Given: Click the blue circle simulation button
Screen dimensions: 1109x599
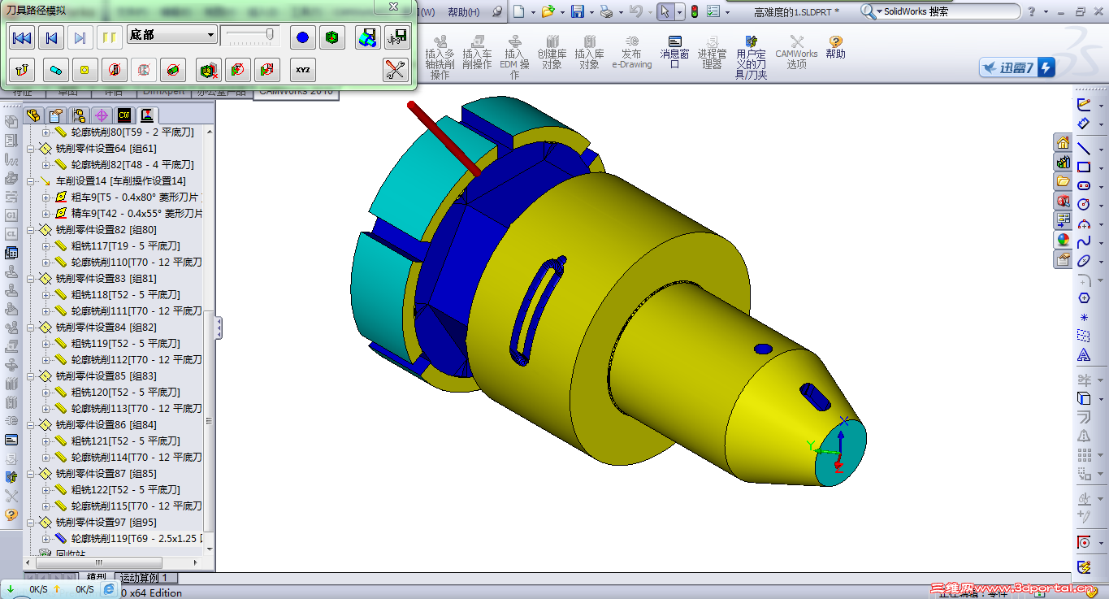Looking at the screenshot, I should tap(303, 37).
